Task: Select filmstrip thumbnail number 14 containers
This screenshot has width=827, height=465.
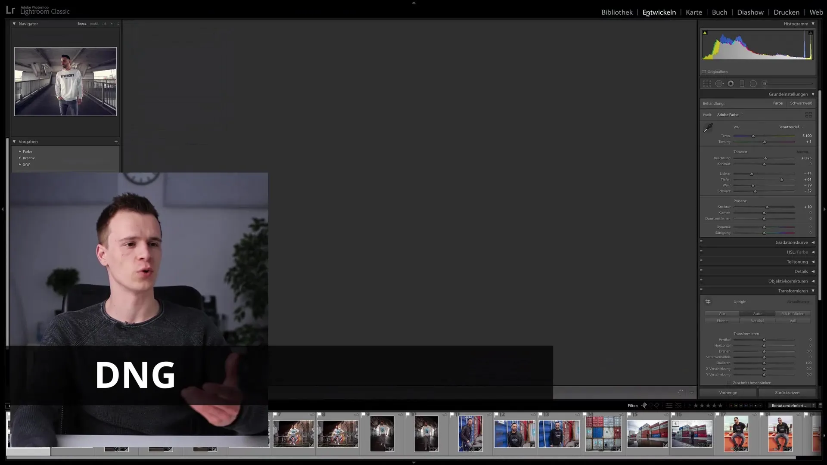Action: point(603,434)
